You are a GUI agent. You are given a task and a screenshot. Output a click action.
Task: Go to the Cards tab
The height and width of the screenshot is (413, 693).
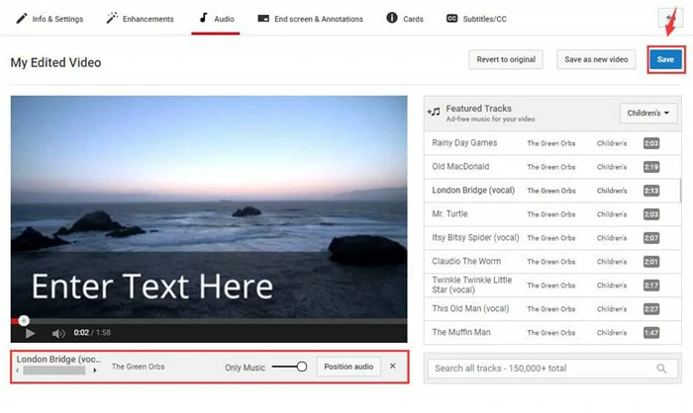pyautogui.click(x=405, y=19)
